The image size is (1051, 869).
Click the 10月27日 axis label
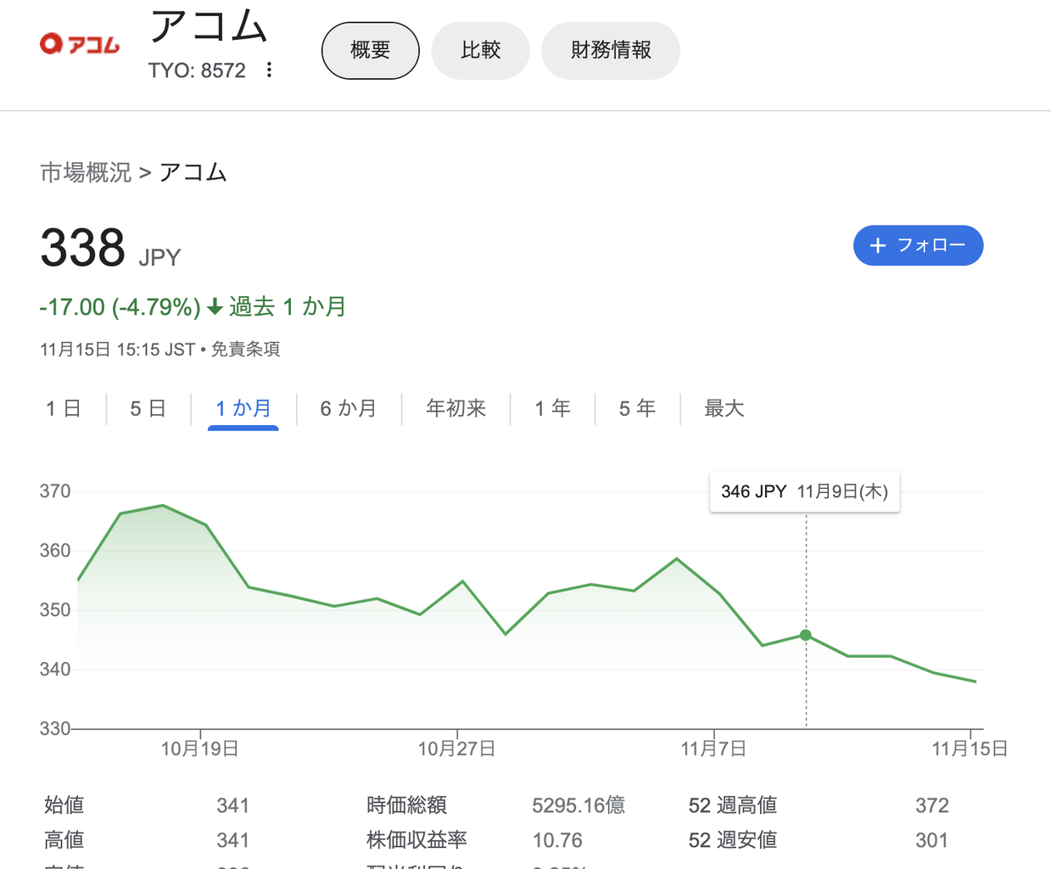click(x=456, y=748)
